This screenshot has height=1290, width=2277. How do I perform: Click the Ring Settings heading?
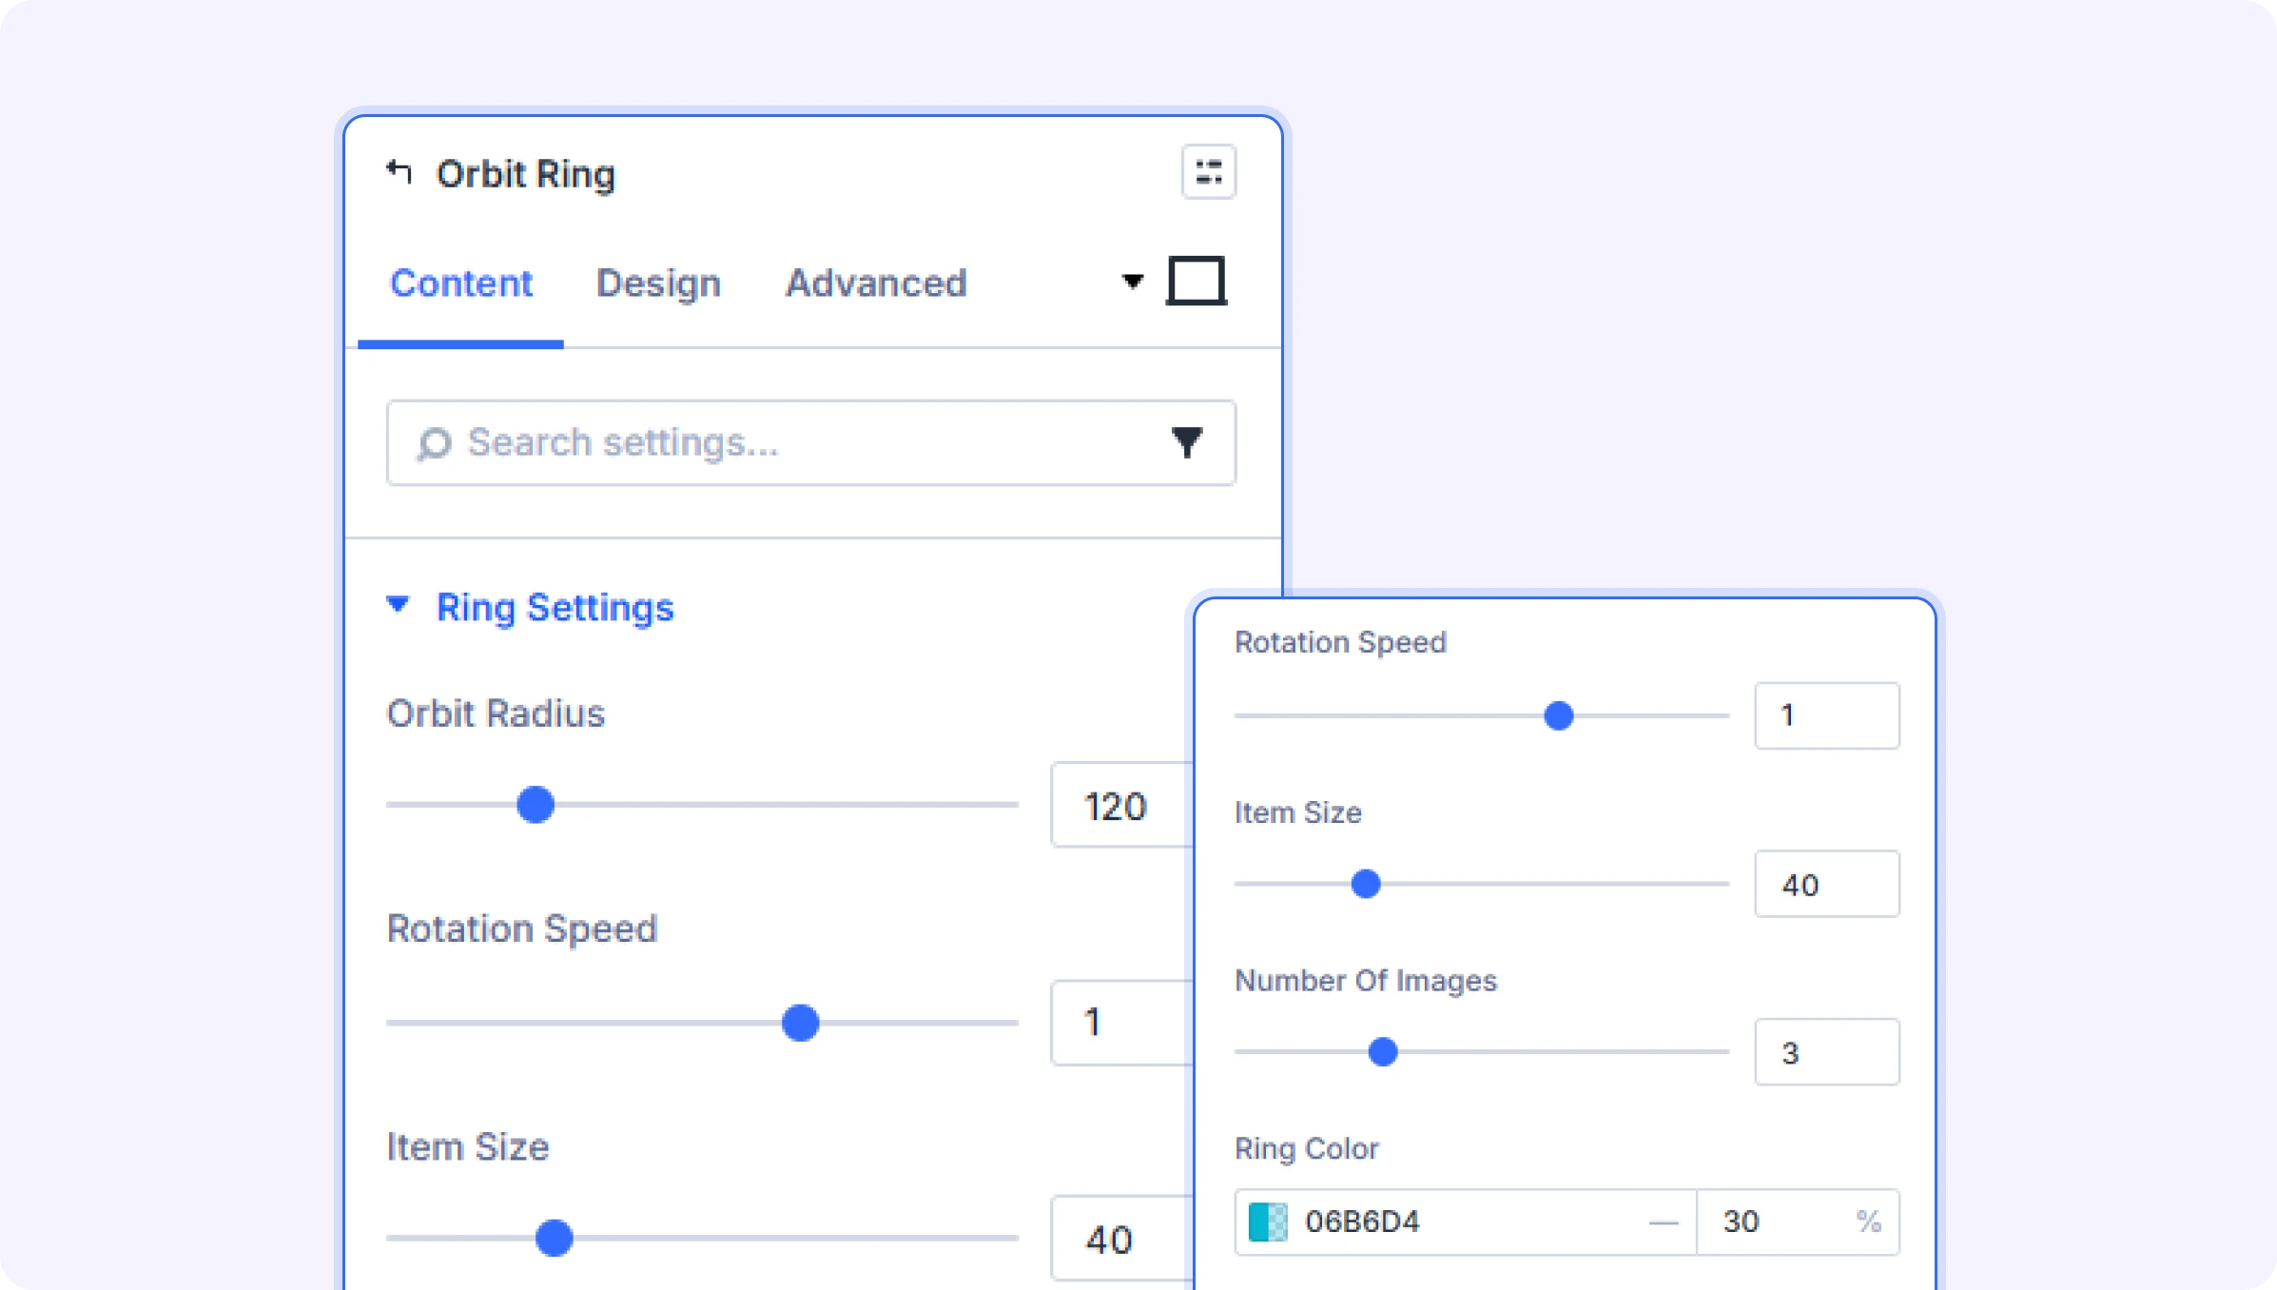[x=555, y=608]
